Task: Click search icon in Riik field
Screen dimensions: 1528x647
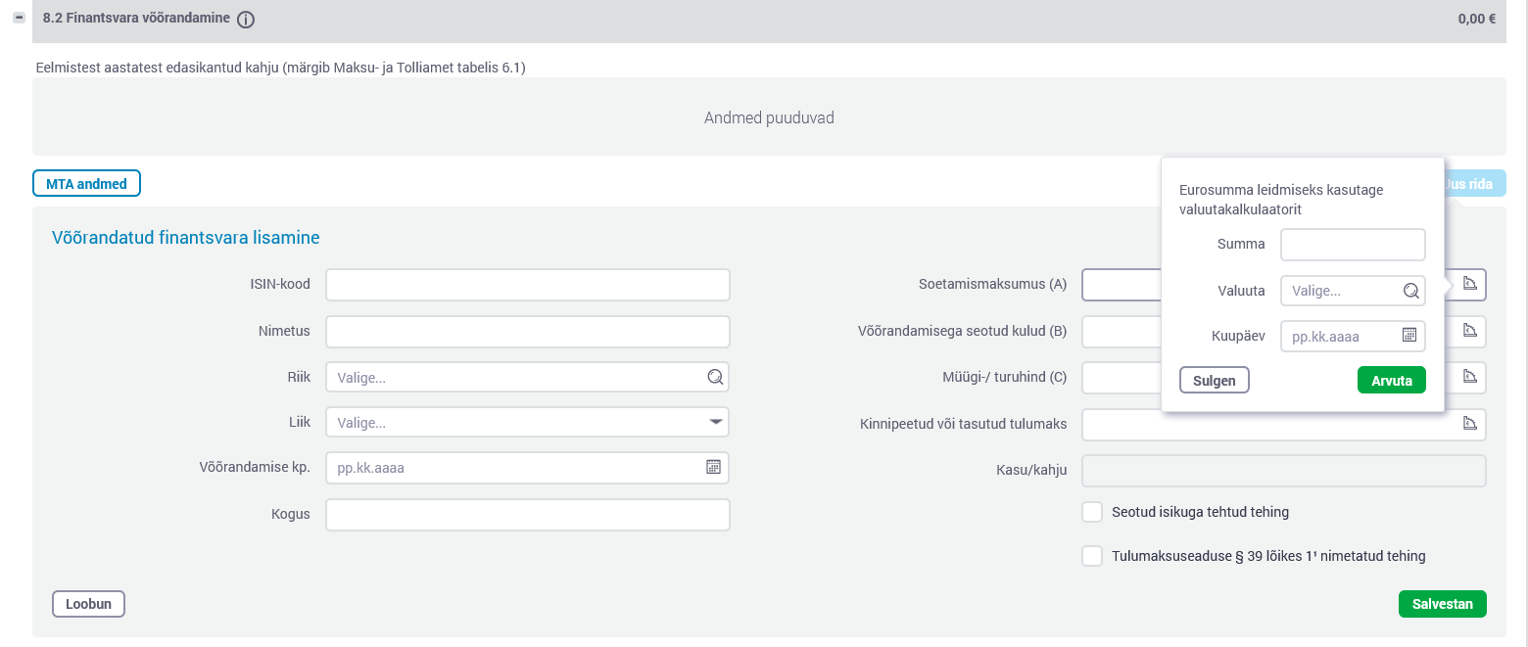Action: (715, 377)
